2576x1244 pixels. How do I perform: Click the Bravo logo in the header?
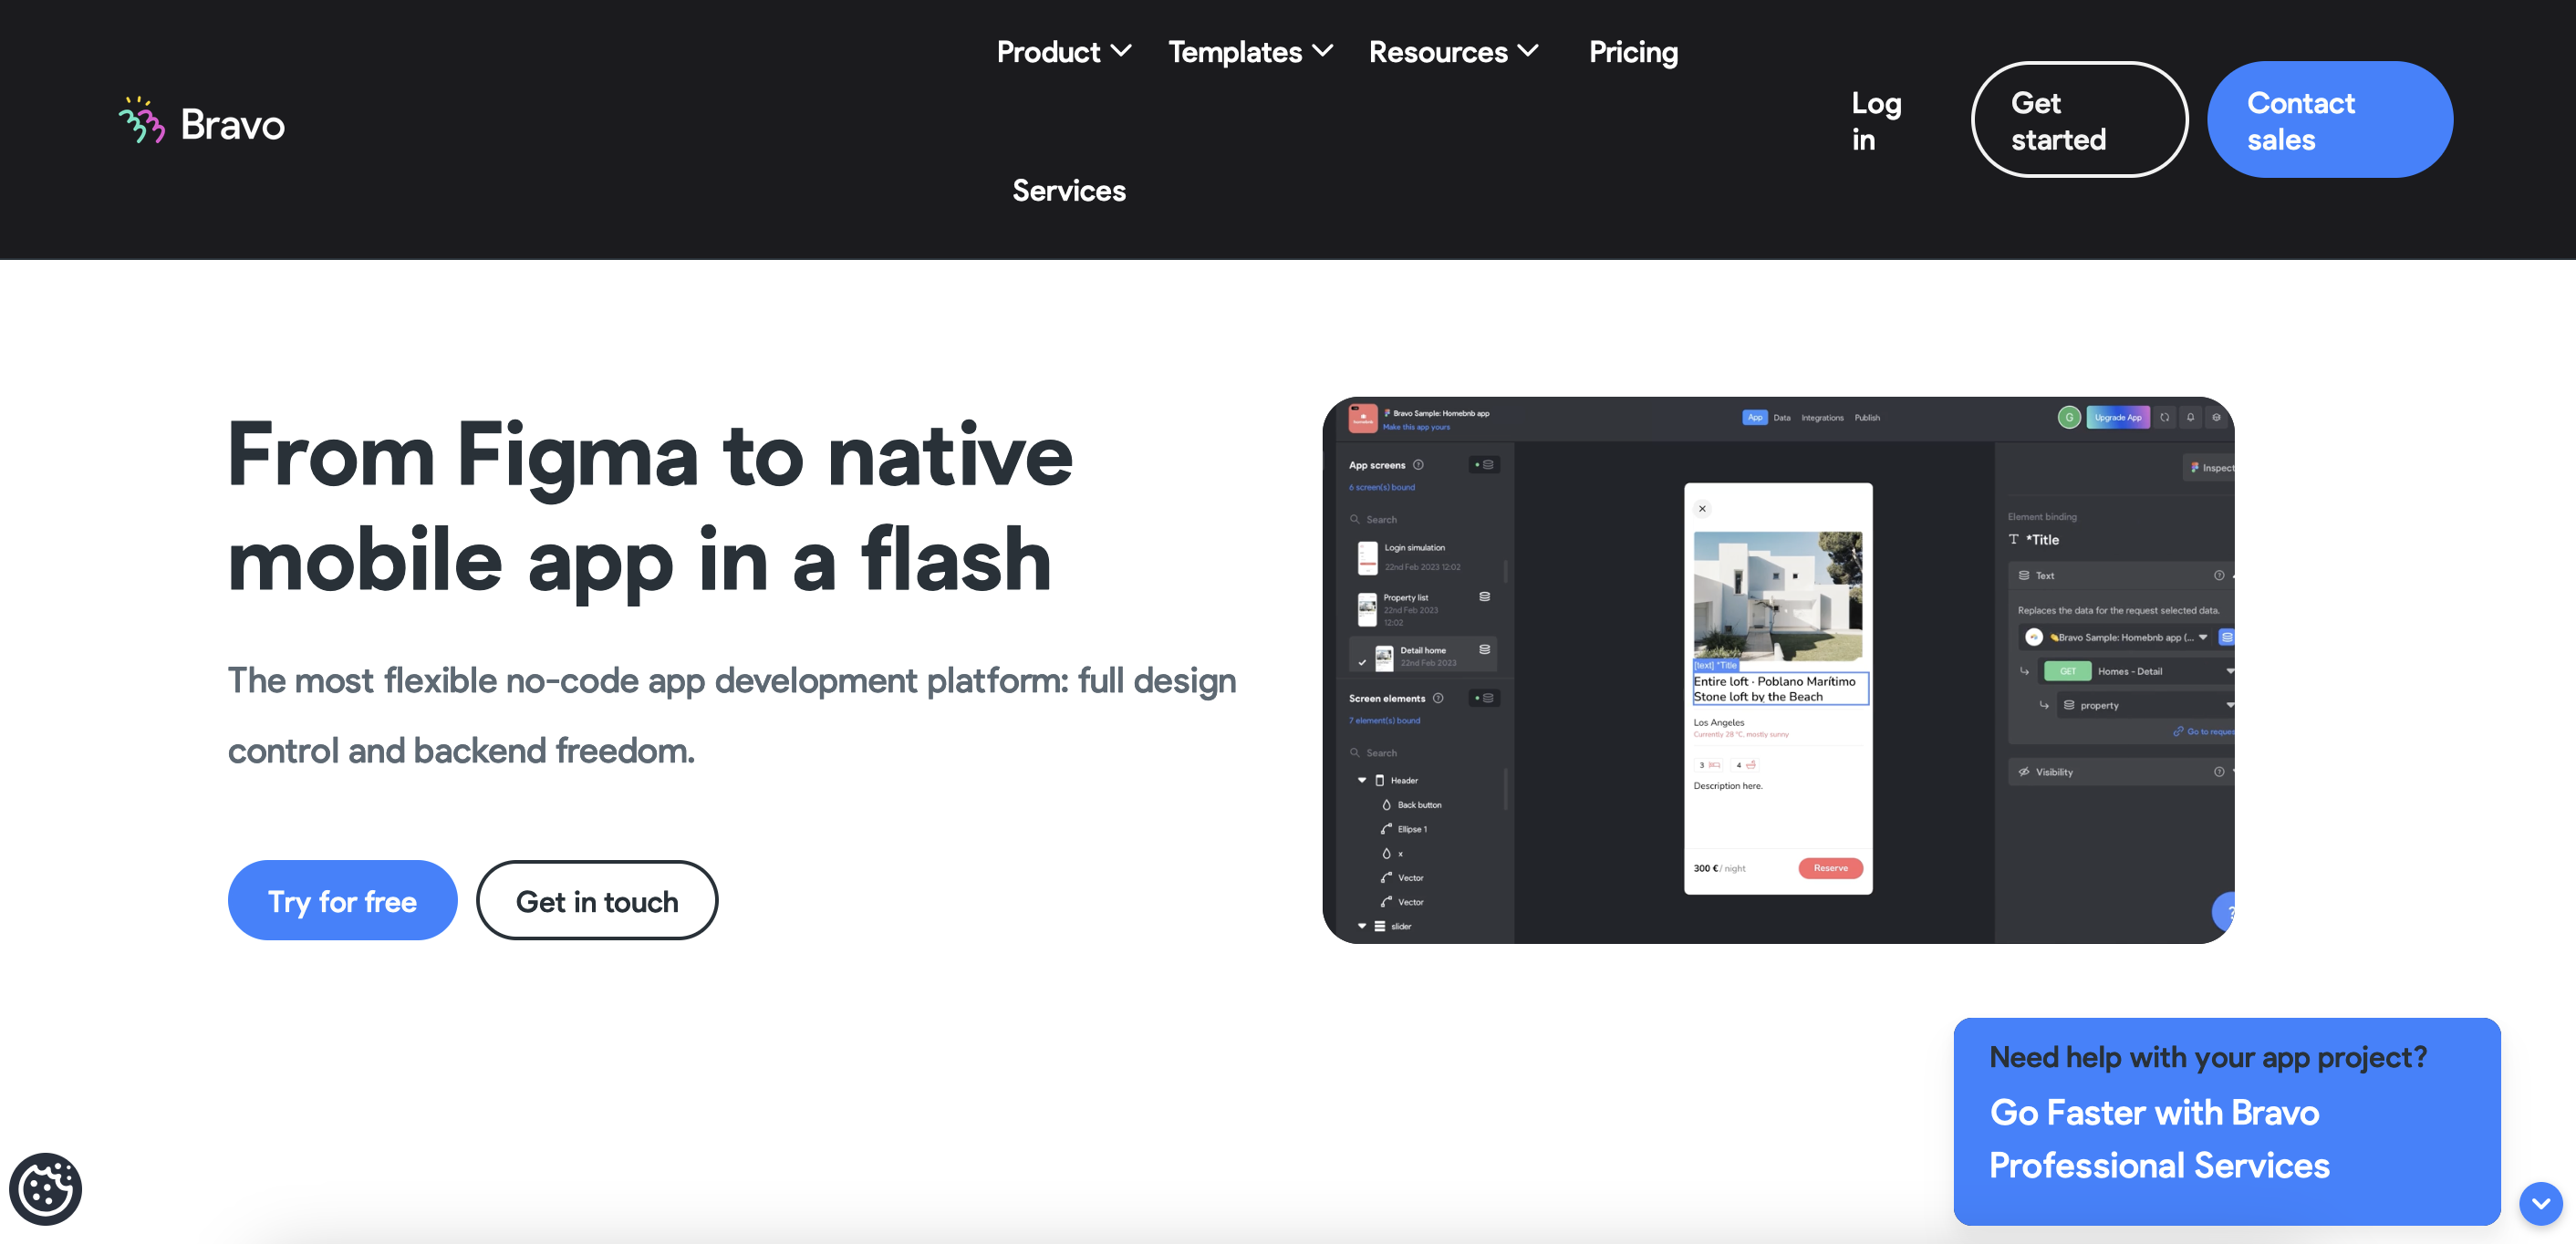202,122
